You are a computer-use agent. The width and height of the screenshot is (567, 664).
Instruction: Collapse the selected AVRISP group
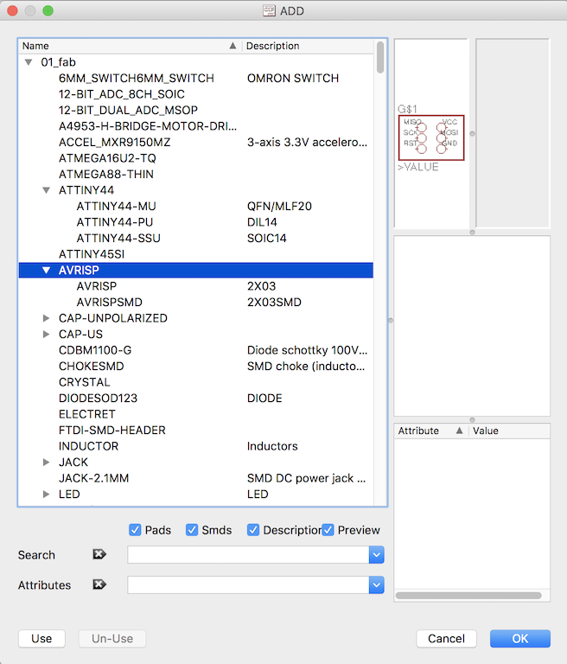pyautogui.click(x=46, y=270)
